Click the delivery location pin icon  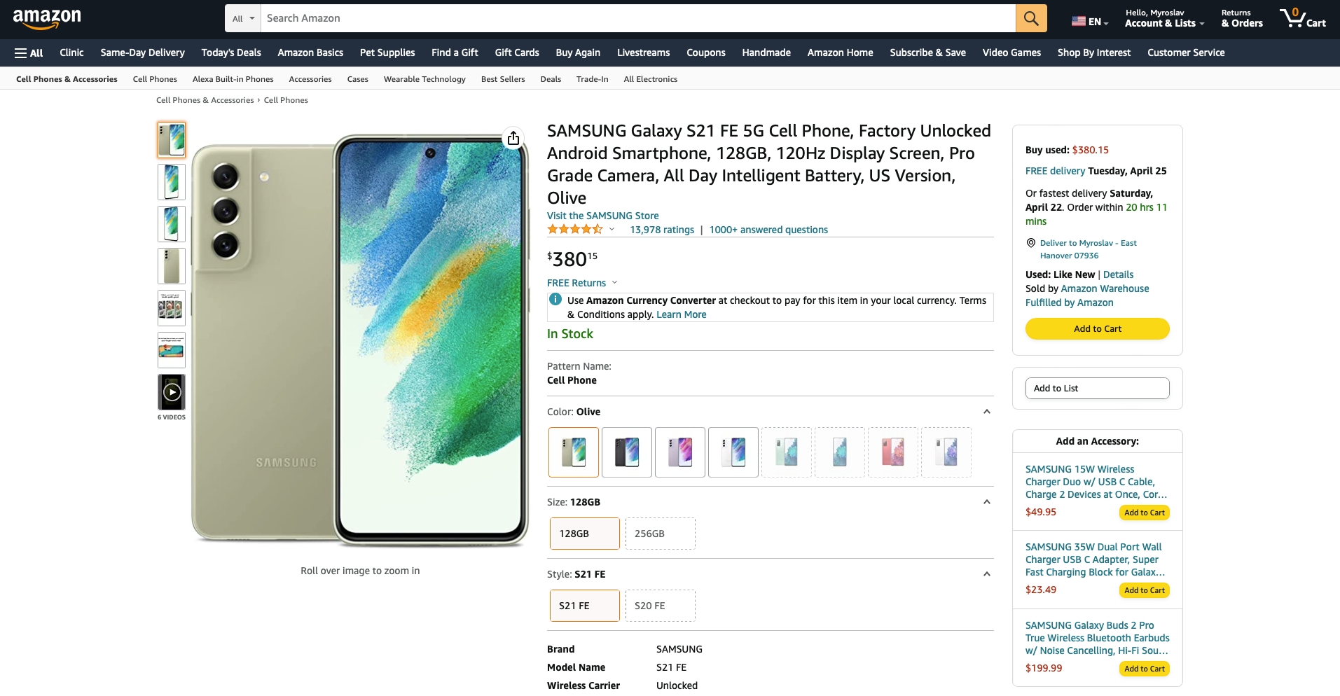coord(1030,243)
